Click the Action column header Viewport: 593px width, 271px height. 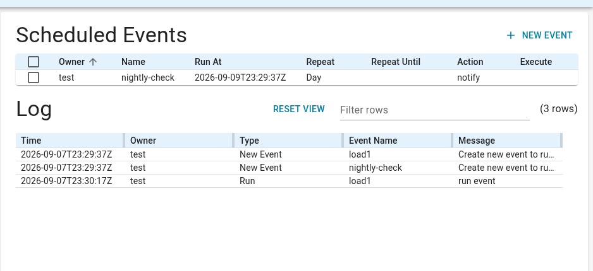(470, 62)
